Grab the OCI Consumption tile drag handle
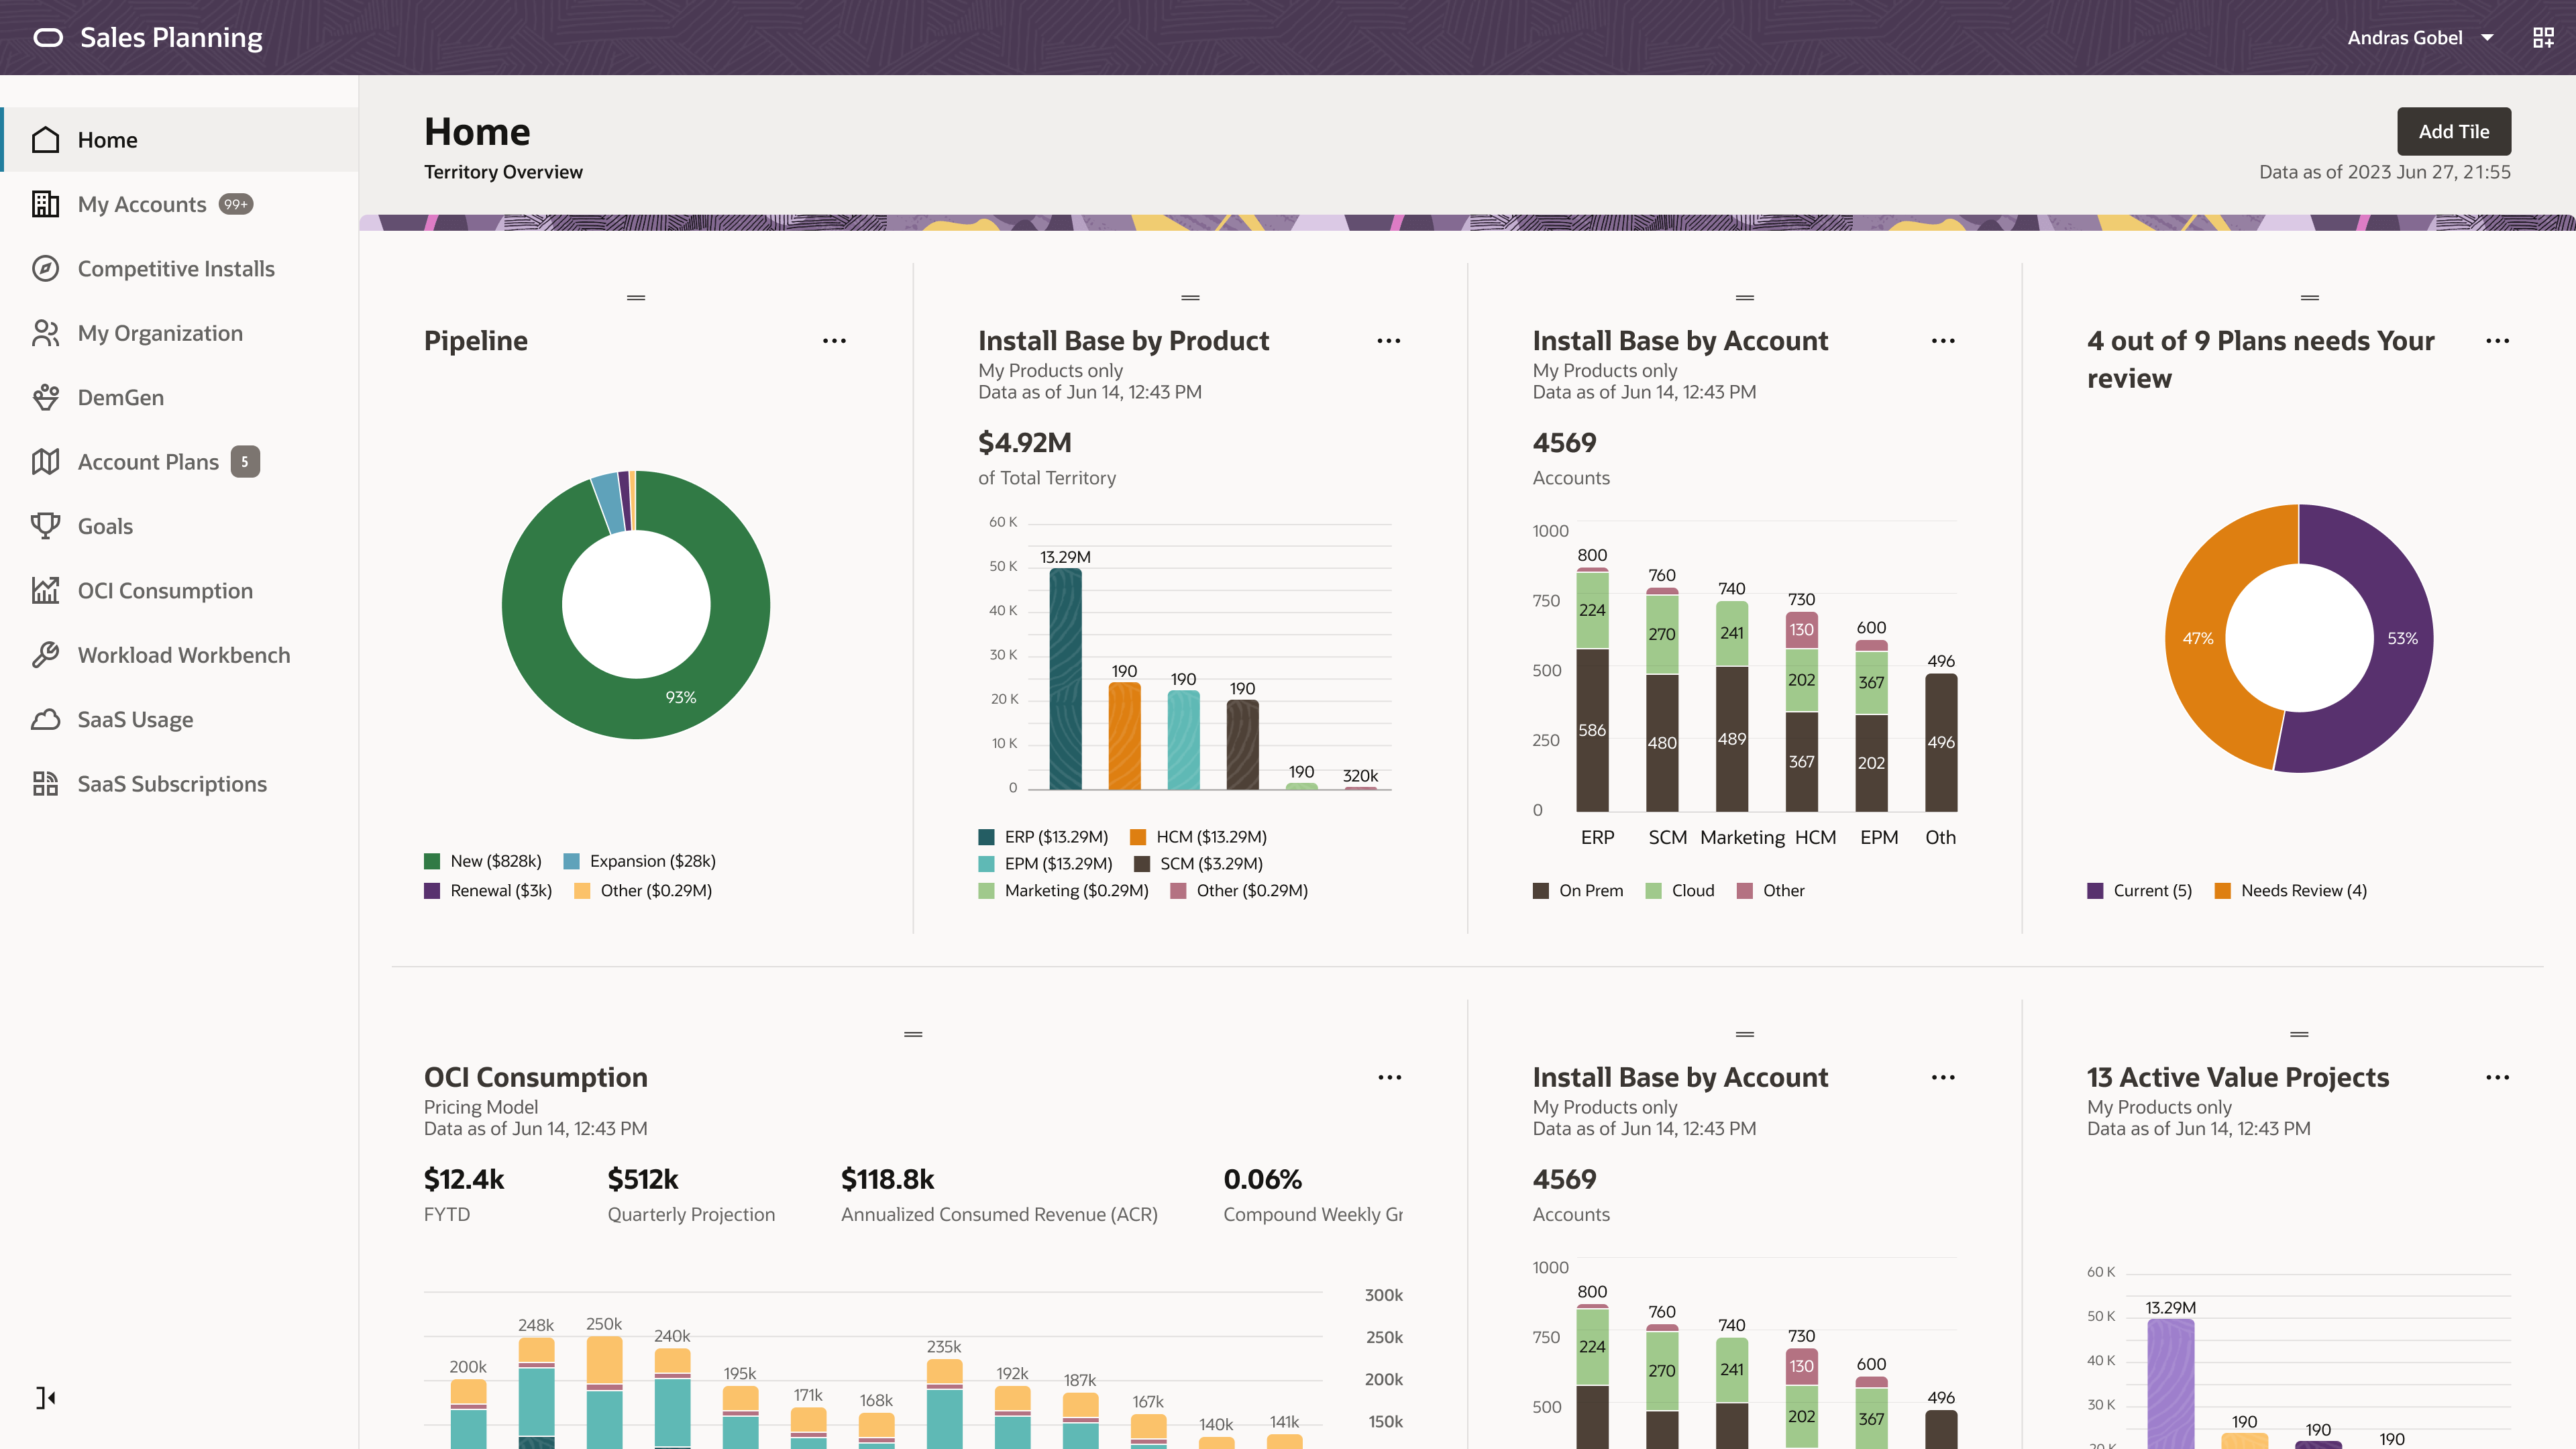The height and width of the screenshot is (1449, 2576). click(x=913, y=1034)
